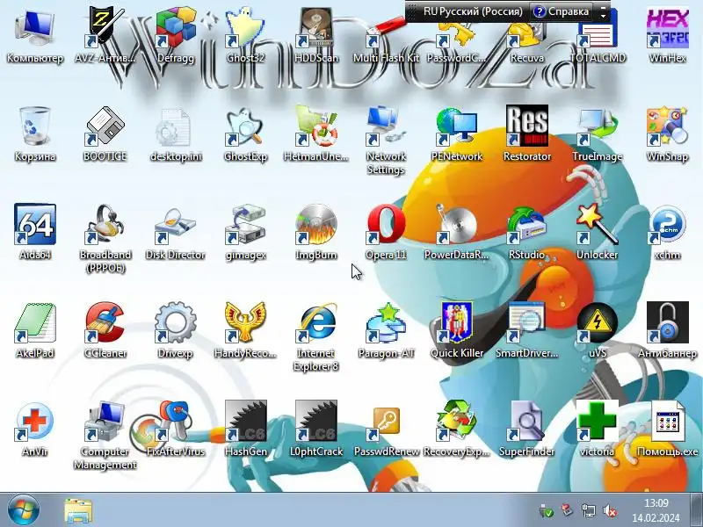Launch Internet Explorer 8 shortcut
703x527 pixels.
[316, 336]
